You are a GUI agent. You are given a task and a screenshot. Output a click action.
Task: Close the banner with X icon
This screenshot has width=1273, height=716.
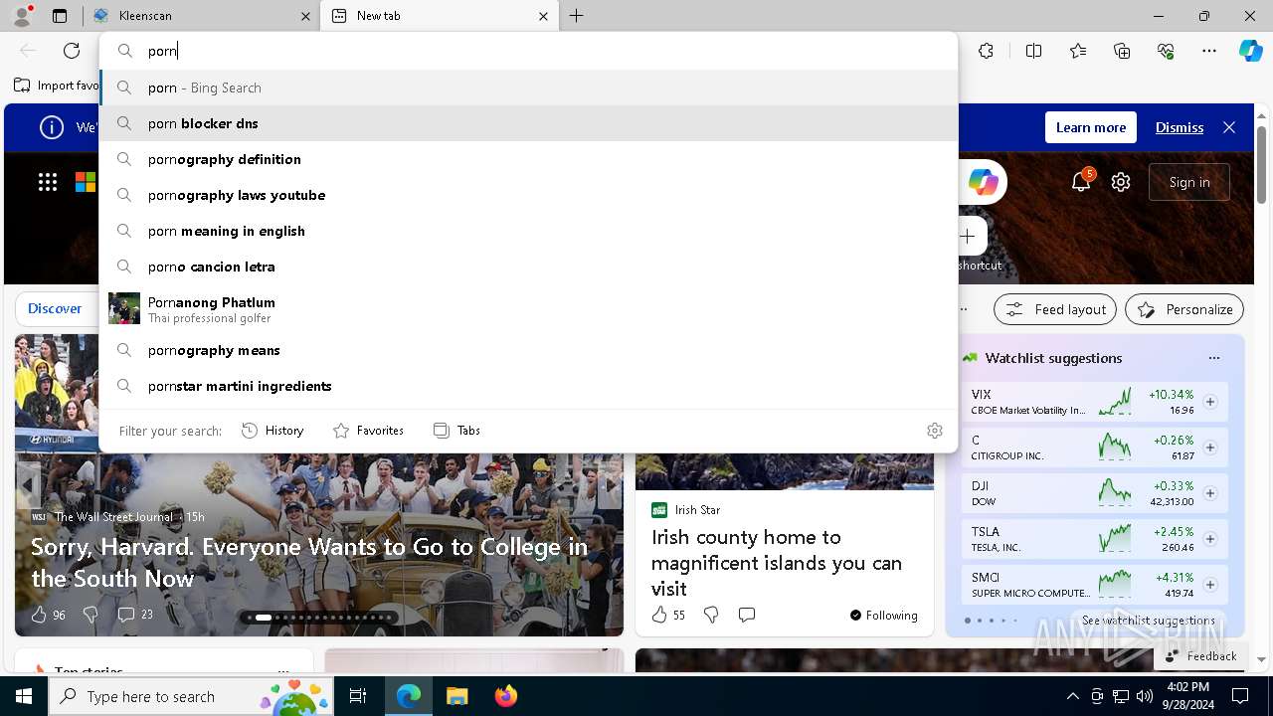click(x=1229, y=127)
